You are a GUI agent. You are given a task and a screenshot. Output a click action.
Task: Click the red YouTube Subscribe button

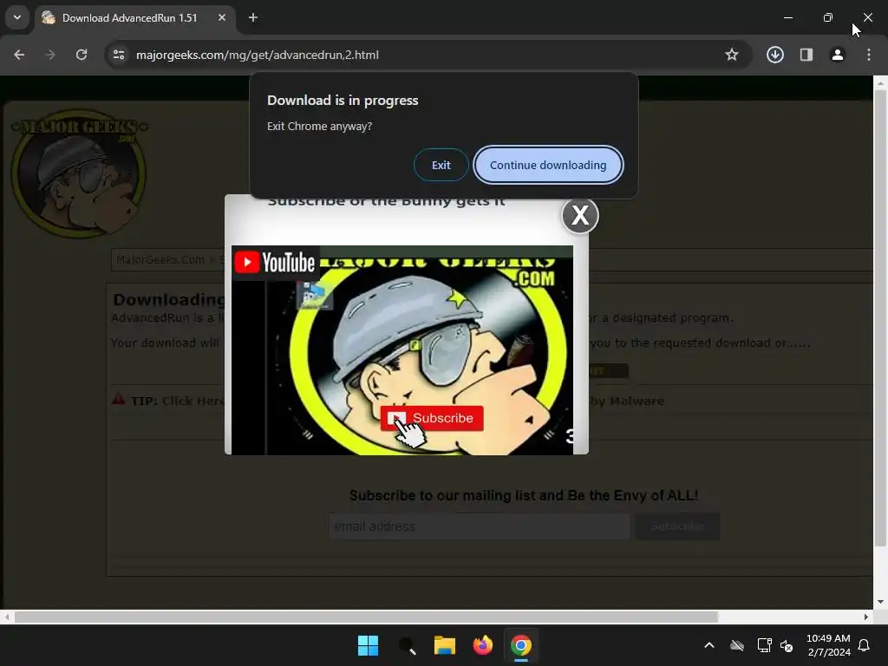(432, 418)
